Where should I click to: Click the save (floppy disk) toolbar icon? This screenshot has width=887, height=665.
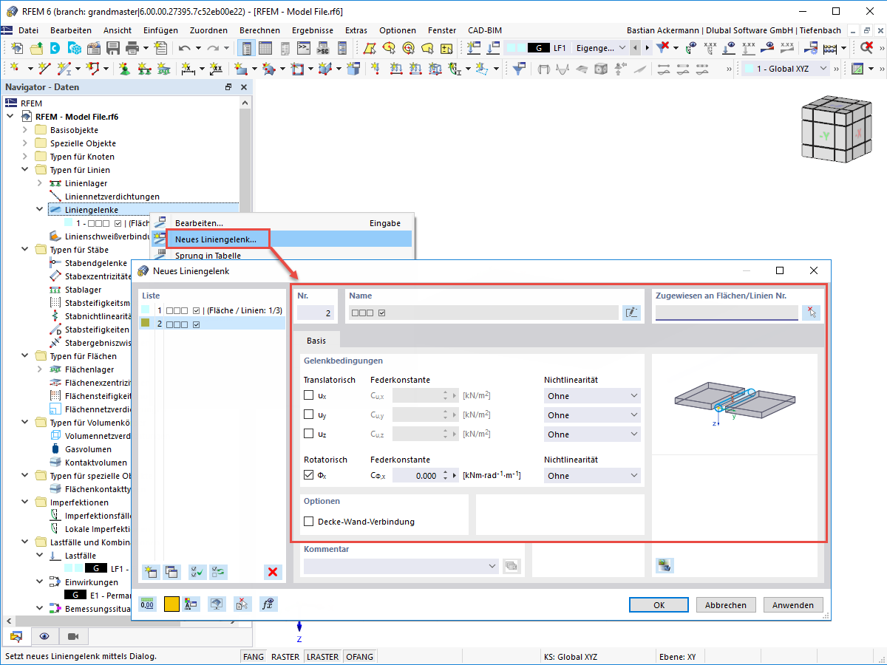(112, 48)
